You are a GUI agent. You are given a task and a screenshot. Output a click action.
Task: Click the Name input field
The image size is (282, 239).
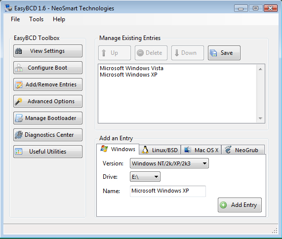tap(168, 191)
